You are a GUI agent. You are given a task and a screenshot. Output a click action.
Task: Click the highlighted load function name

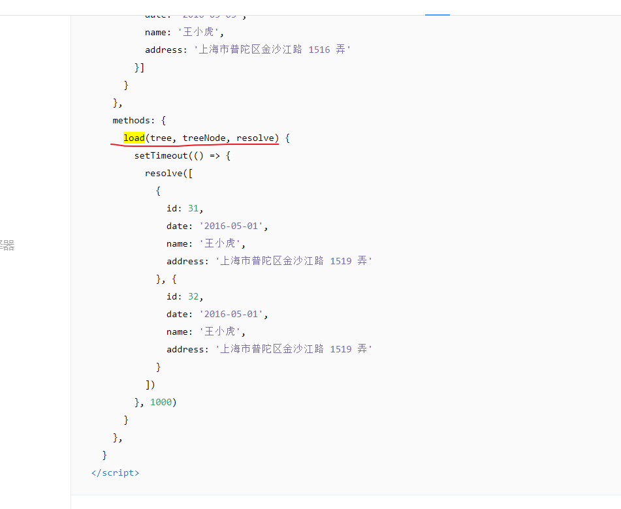point(133,138)
